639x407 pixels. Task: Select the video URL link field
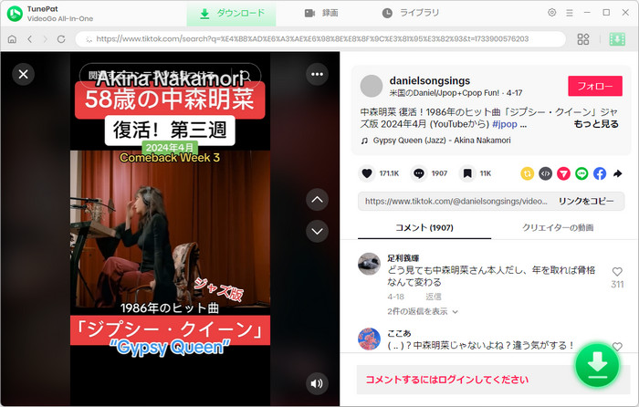(x=456, y=202)
